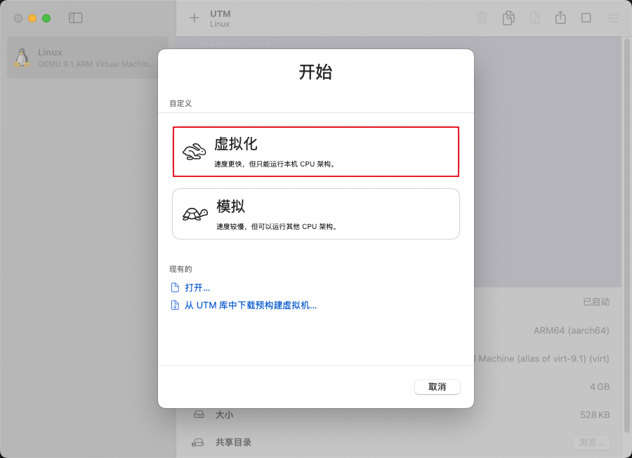632x458 pixels.
Task: Select the 模拟 emulation option
Action: click(x=315, y=214)
